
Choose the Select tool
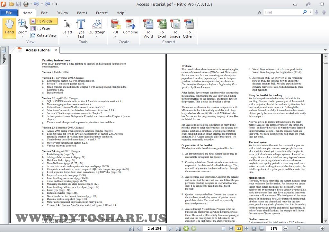(67, 27)
